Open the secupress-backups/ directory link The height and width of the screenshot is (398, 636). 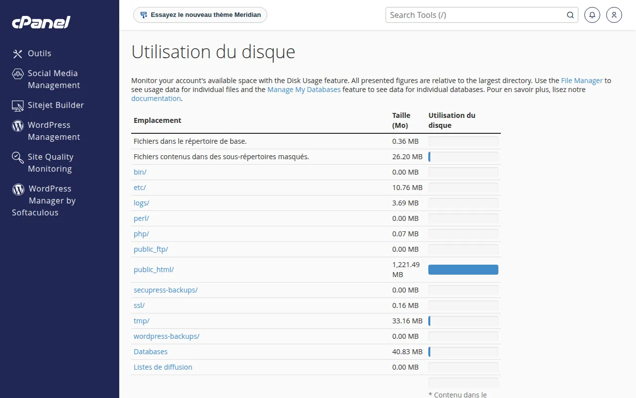(165, 290)
